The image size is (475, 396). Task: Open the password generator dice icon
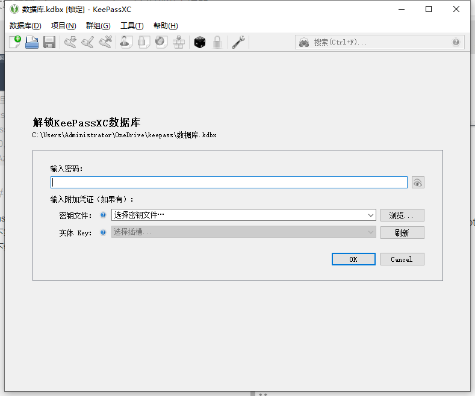pos(200,42)
